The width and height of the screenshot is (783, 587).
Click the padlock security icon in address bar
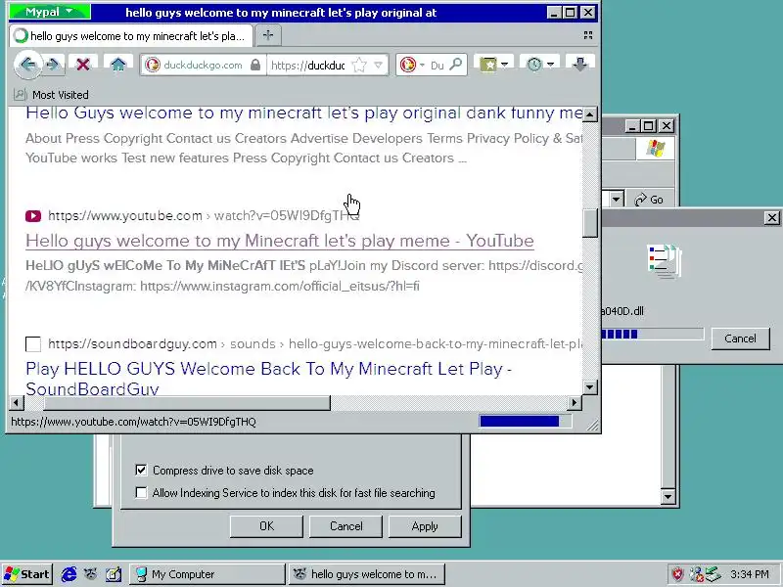[x=255, y=65]
